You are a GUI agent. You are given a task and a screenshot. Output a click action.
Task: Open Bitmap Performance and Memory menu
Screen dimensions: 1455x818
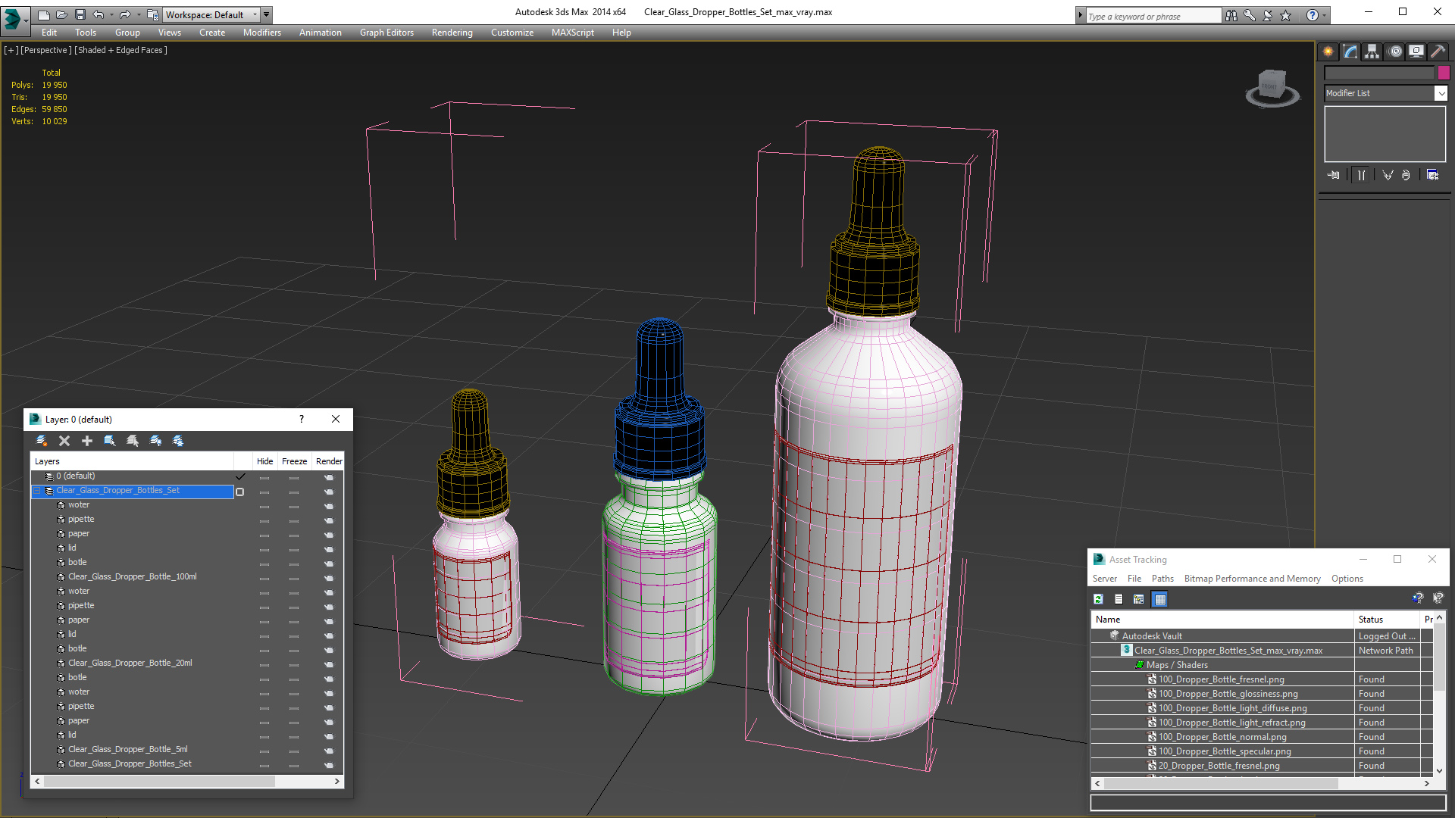(1252, 579)
